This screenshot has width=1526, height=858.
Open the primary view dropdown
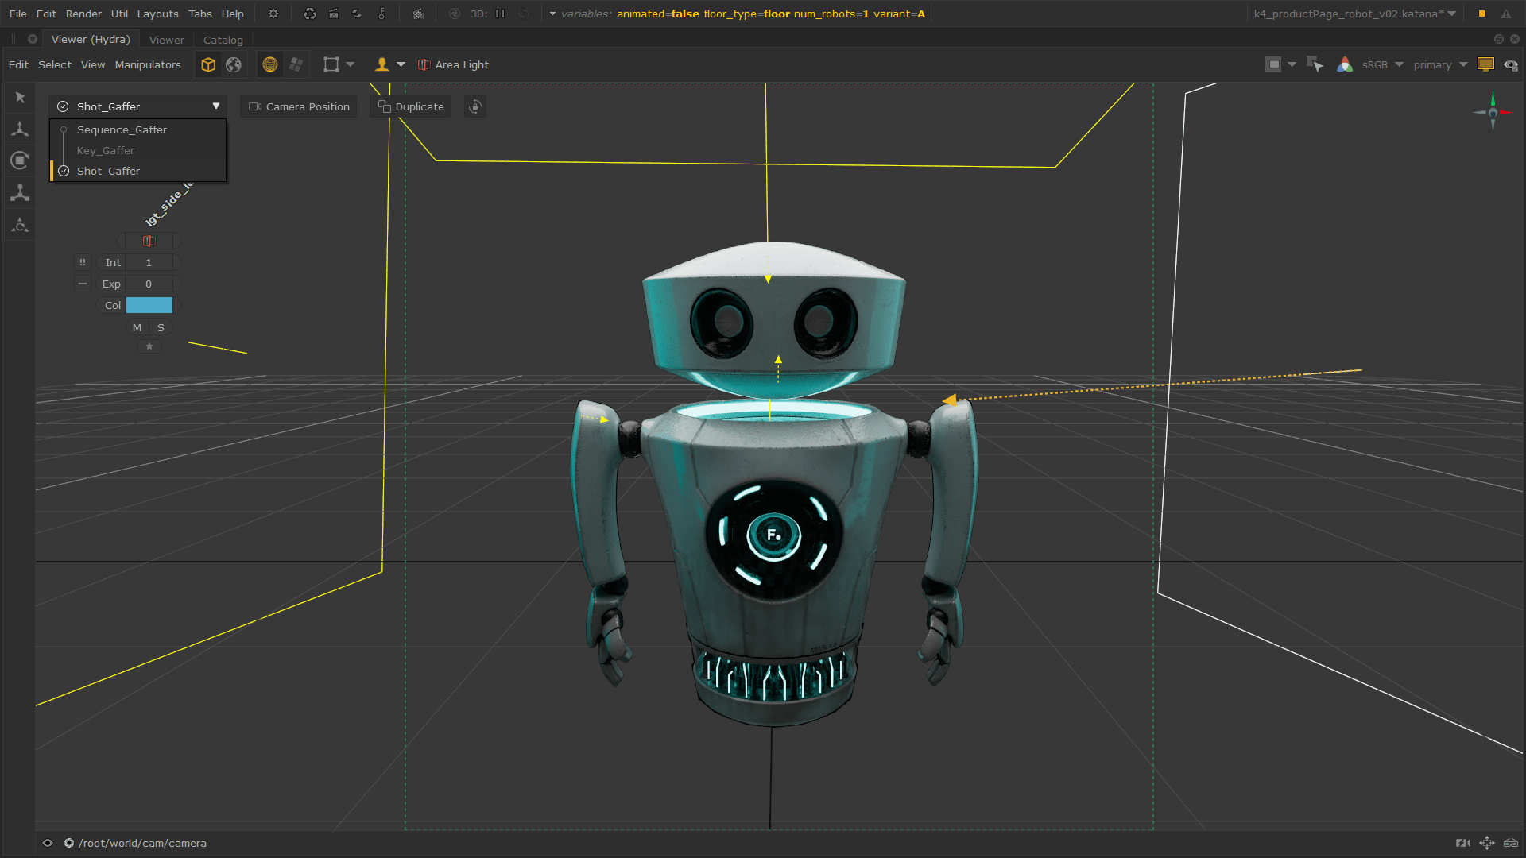[x=1439, y=65]
